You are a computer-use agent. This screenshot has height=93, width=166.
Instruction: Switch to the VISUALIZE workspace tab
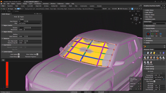[101, 92]
